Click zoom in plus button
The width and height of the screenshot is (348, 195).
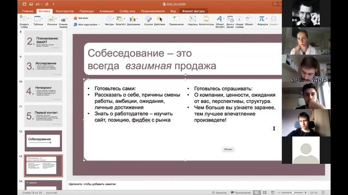point(306,193)
